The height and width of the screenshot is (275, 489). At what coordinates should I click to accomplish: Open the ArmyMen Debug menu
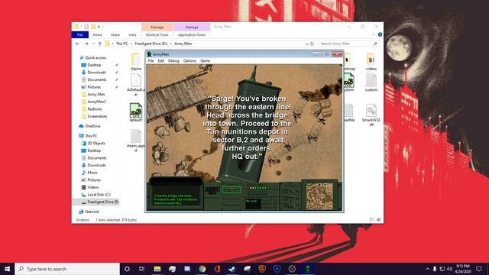(173, 61)
